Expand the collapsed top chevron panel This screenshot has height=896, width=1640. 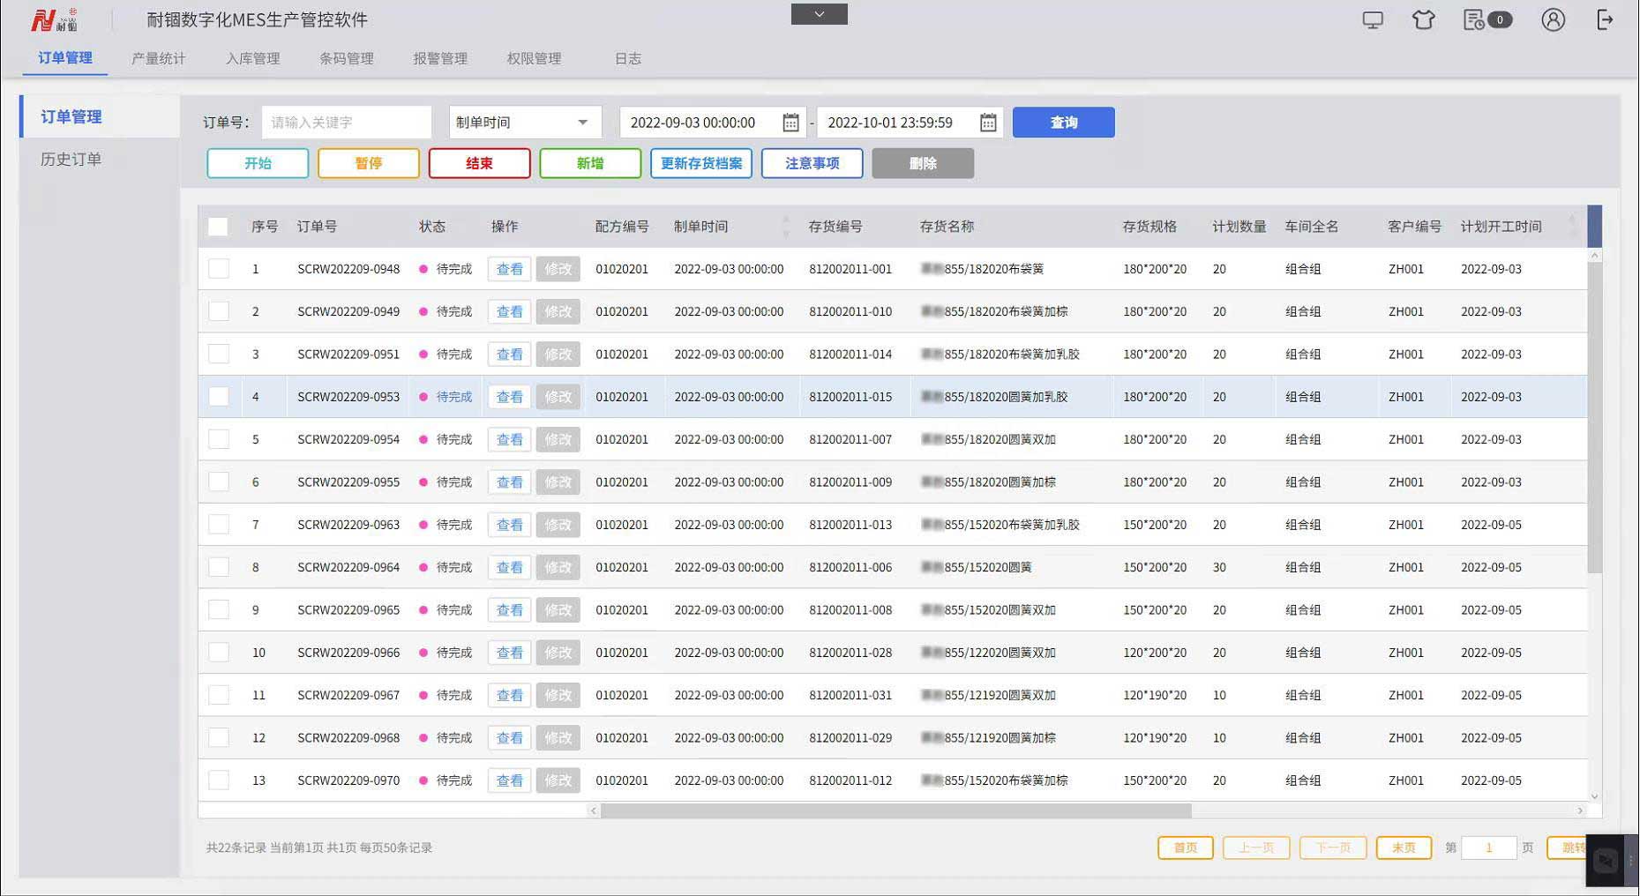click(819, 14)
